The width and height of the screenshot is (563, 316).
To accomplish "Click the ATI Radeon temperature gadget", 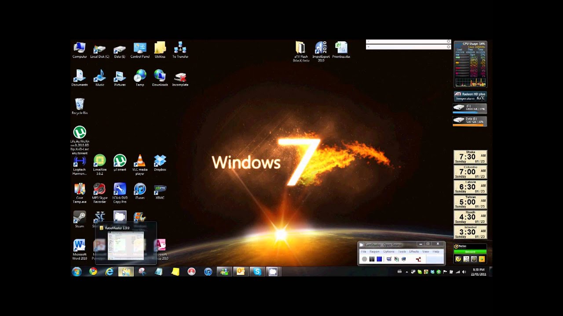I will pos(470,96).
